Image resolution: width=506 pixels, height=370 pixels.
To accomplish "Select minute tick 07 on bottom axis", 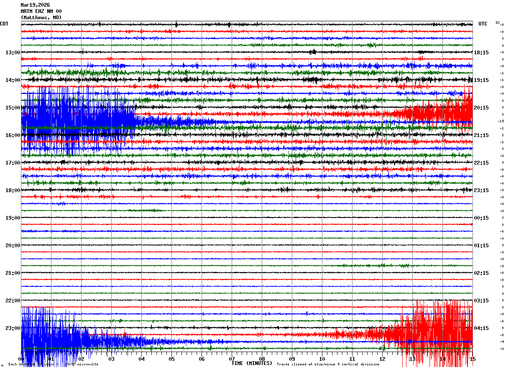I will 232,359.
